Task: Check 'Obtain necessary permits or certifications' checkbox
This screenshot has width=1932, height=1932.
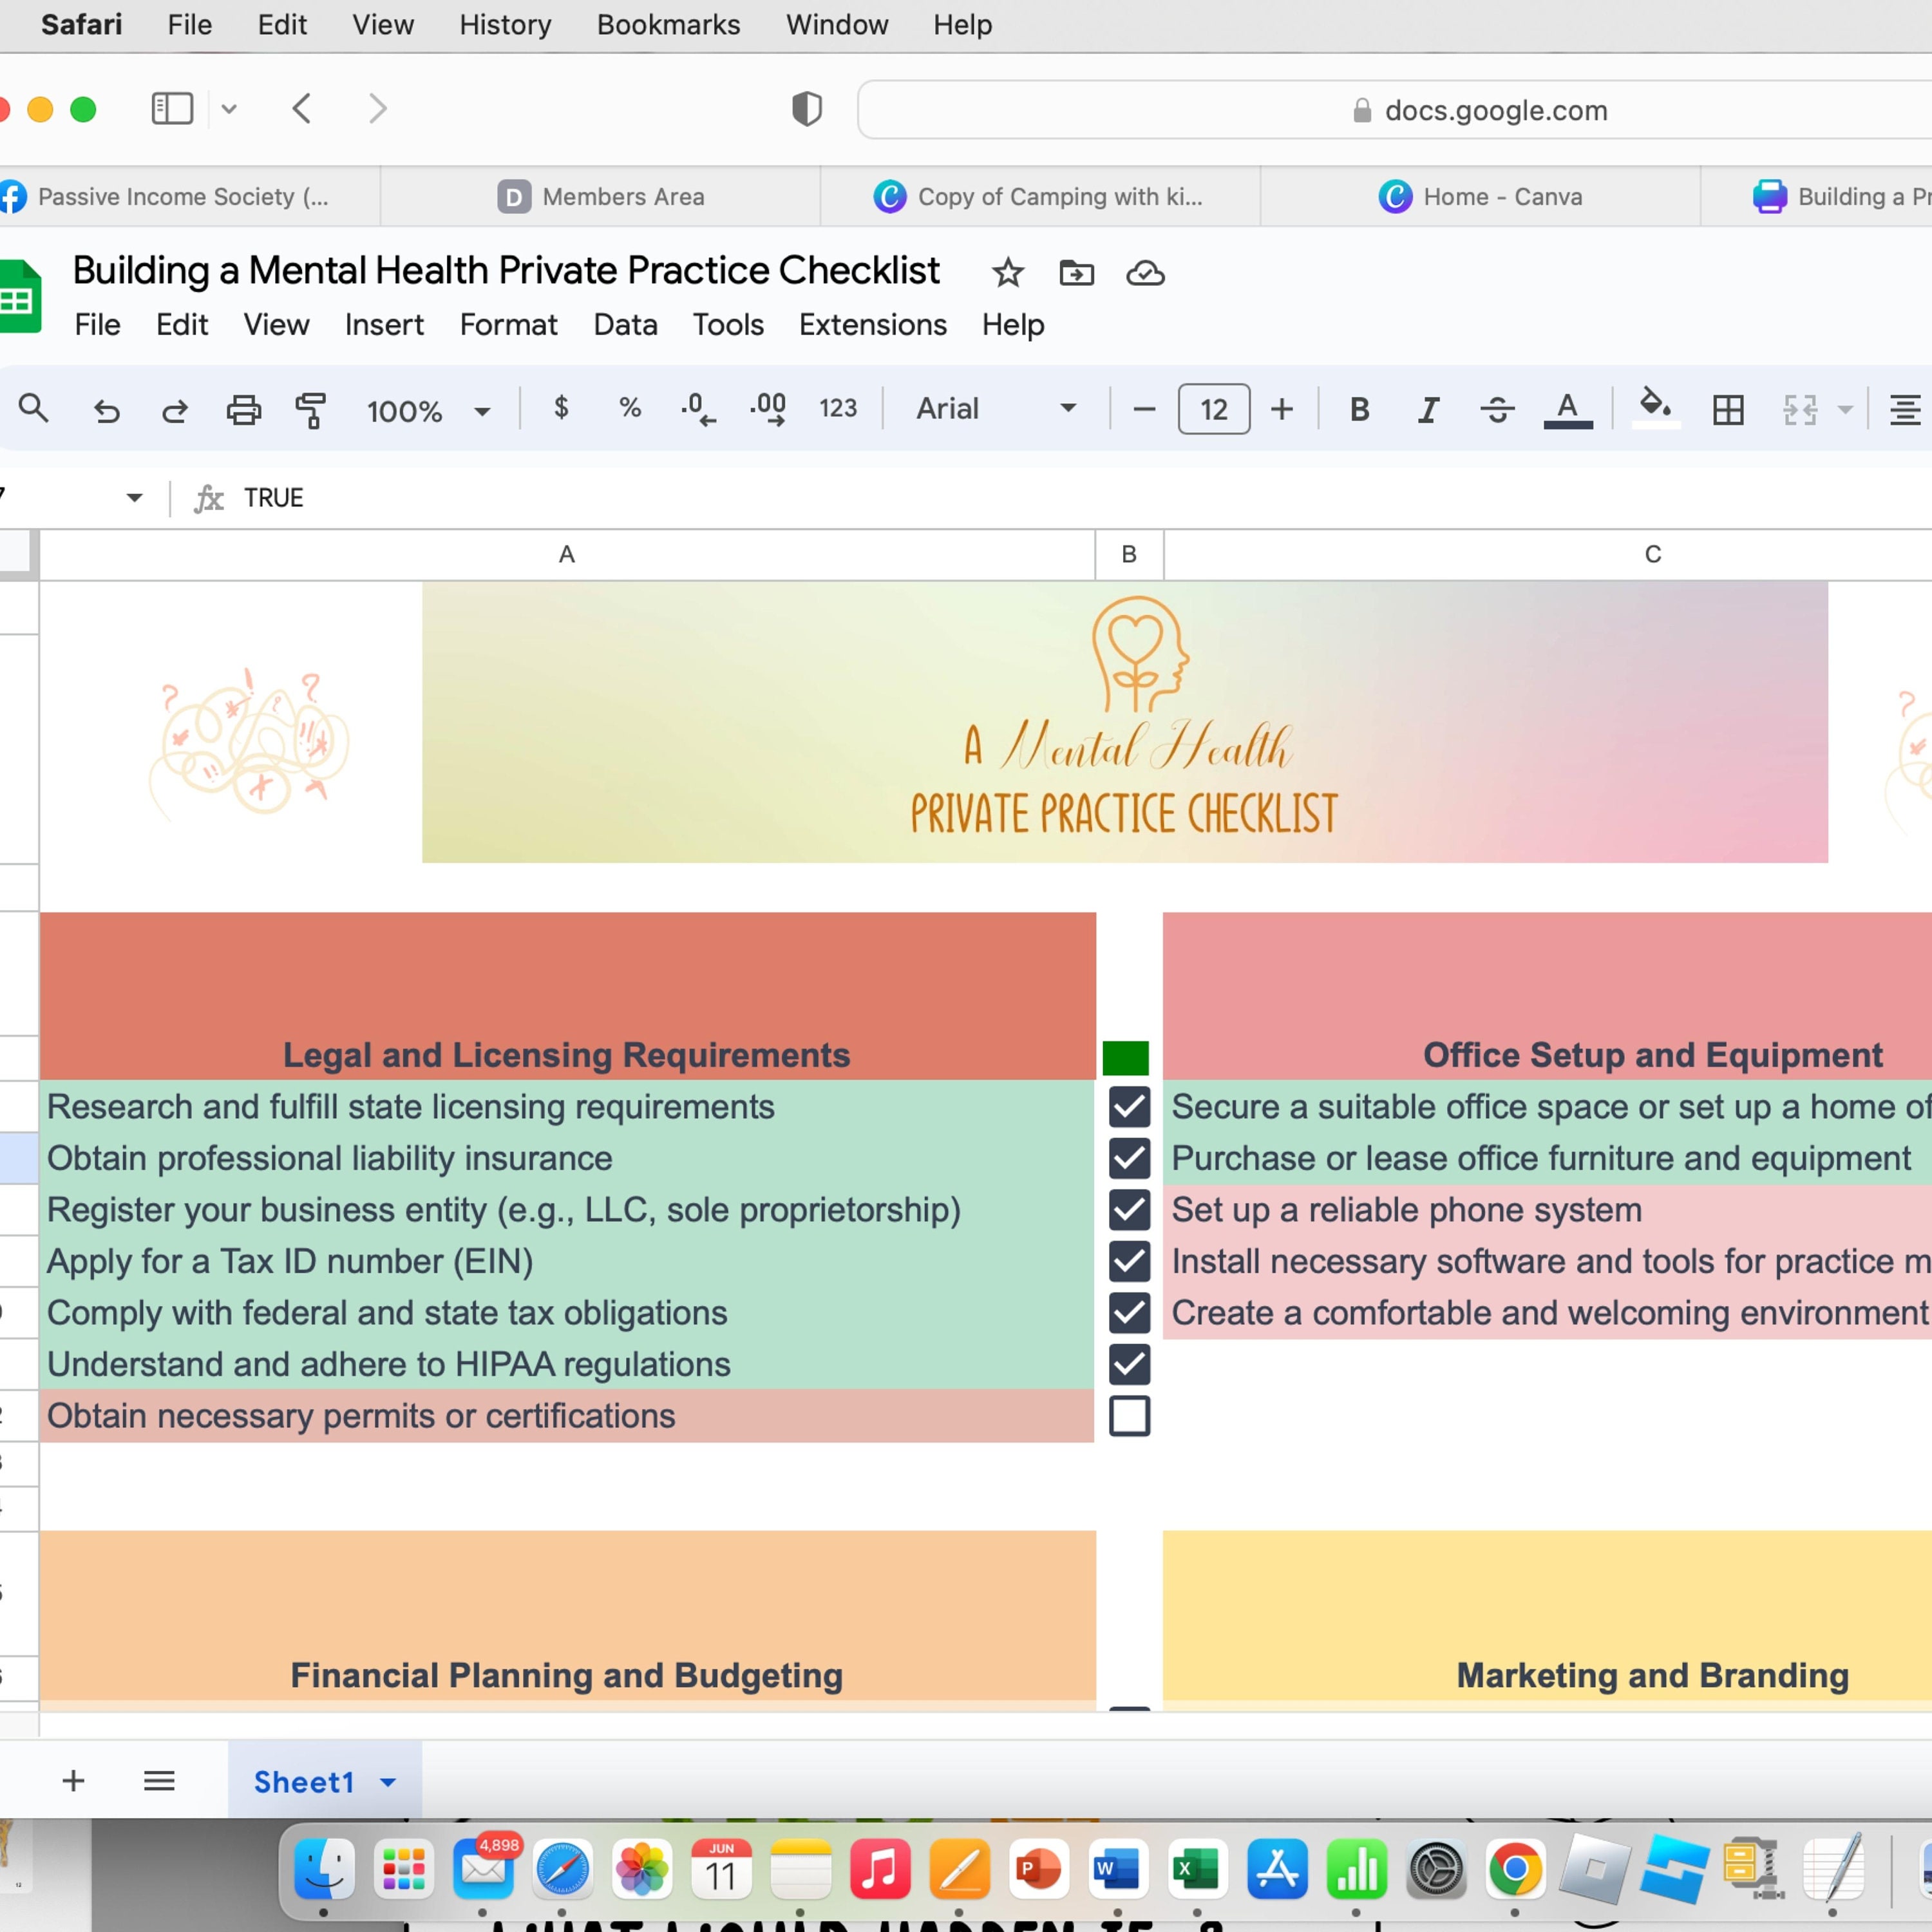Action: coord(1129,1416)
